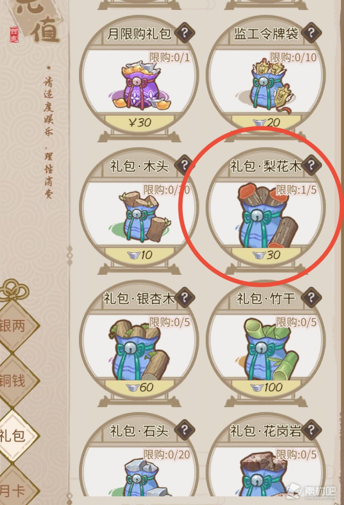Buy 银杏木 pack for 60 silver
Image resolution: width=344 pixels, height=505 pixels.
[x=139, y=387]
